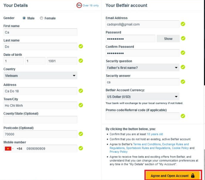The width and height of the screenshot is (205, 180).
Task: Click the green checkmark next to Email Address
Action: coord(183,24)
